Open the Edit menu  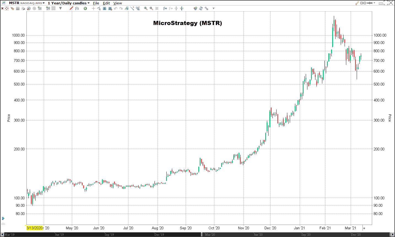tap(106, 3)
